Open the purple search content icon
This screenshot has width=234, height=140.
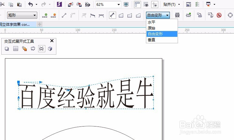[x=59, y=5]
